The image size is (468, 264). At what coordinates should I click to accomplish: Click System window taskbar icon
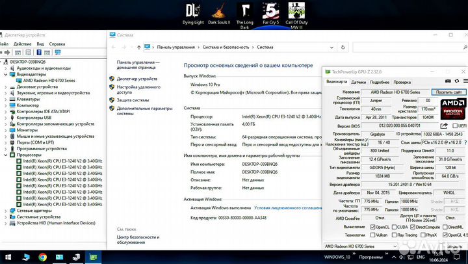59,257
